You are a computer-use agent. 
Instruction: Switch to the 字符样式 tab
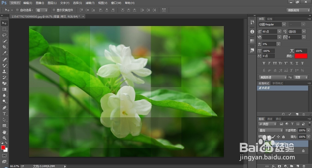pos(278,83)
